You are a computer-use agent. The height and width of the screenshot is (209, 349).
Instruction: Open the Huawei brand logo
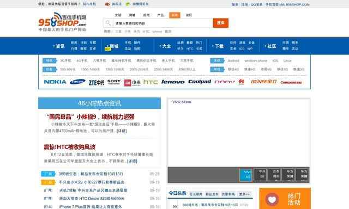point(241,82)
